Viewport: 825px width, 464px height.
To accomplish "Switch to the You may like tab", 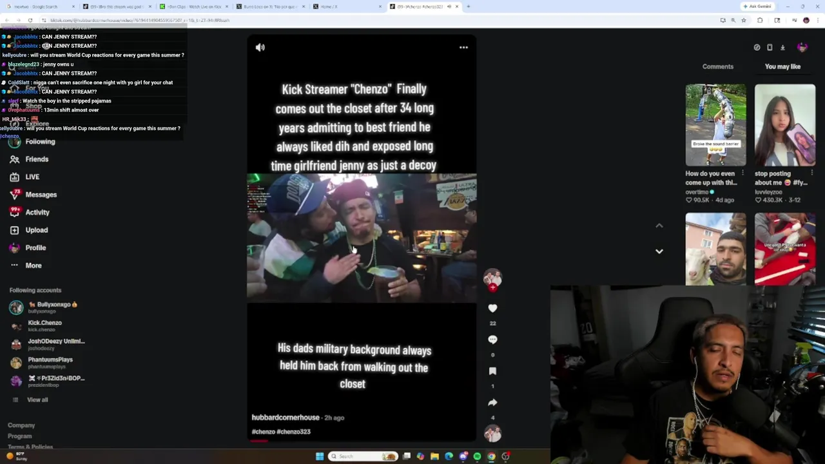I will [x=782, y=66].
